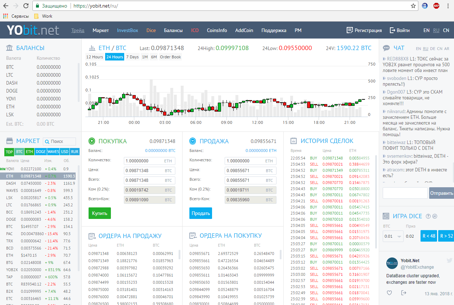Viewport: 454px width, 305px height.
Task: Go to the ICO page
Action: pyautogui.click(x=195, y=31)
